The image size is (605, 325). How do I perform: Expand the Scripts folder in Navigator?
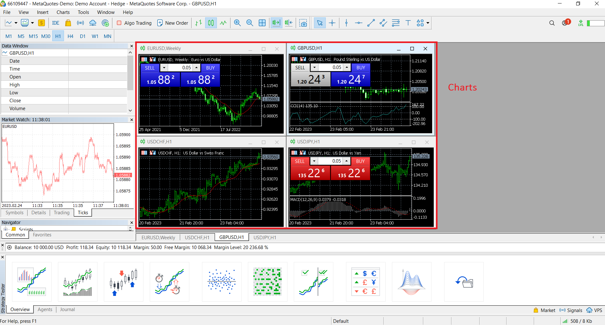(x=5, y=229)
